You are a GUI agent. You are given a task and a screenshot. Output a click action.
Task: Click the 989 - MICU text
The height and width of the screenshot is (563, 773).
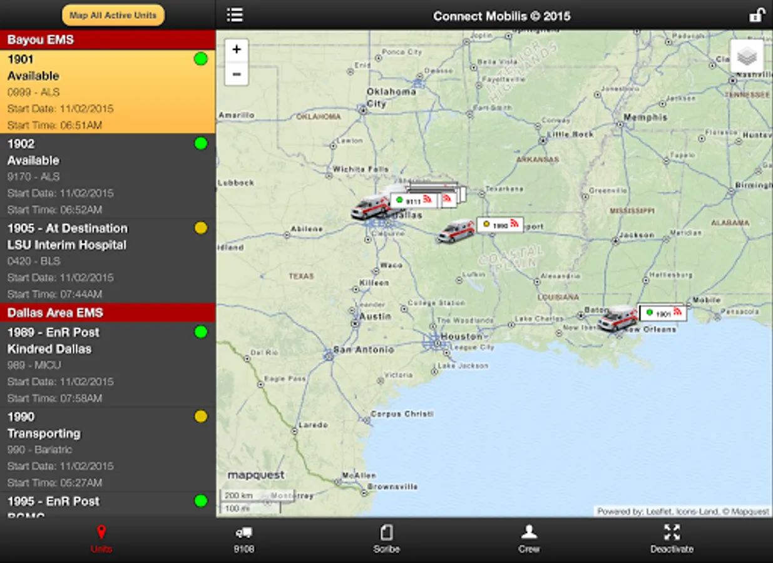click(34, 365)
